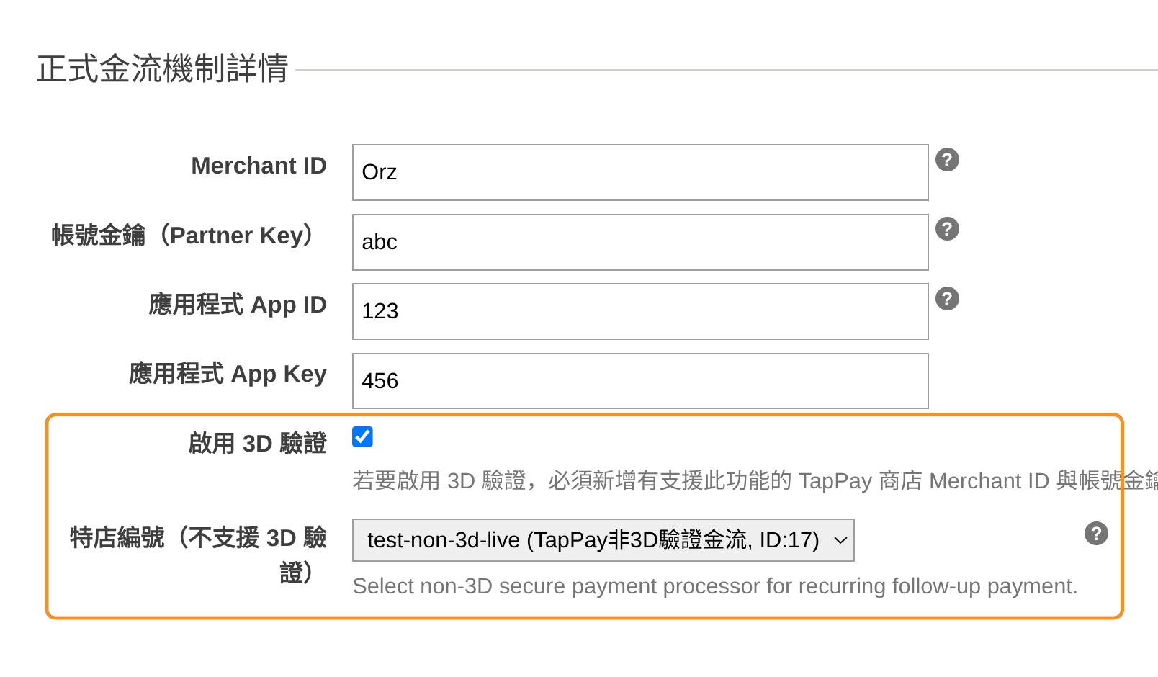Click the App Key input showing 456
Viewport: 1158px width, 677px height.
point(639,381)
